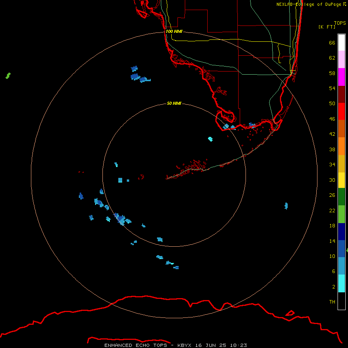348x348 pixels.
Task: Click the '14' scale value
Action: click(332, 241)
